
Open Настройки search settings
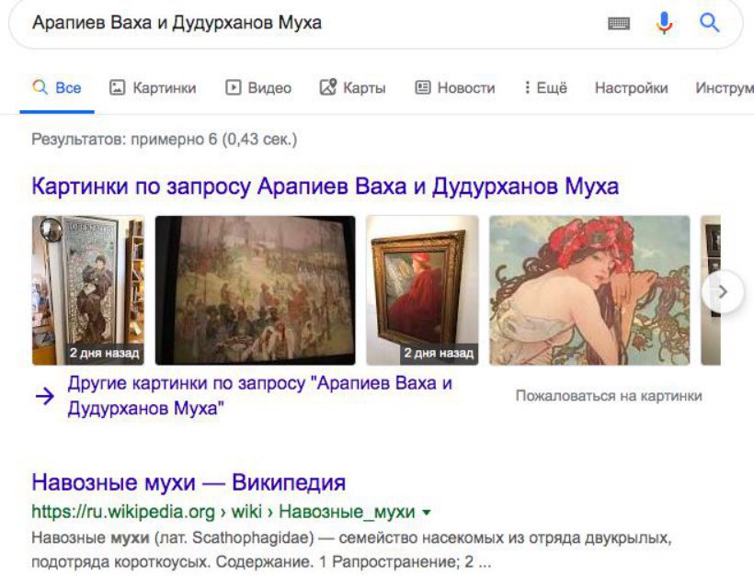point(632,88)
